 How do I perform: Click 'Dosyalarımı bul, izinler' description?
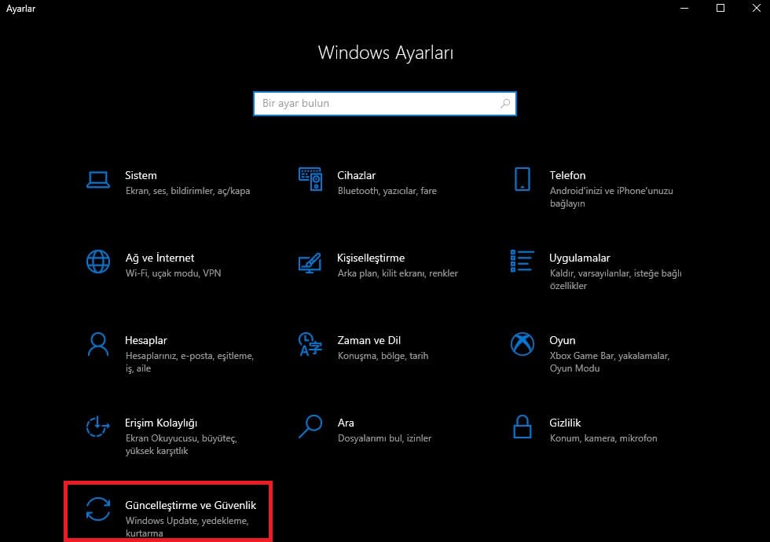(384, 438)
